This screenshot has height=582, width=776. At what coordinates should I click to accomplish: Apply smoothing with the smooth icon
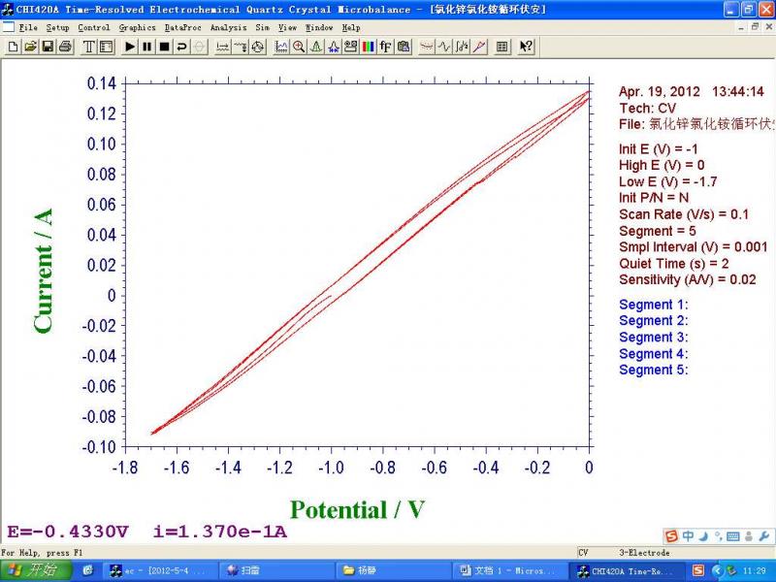pos(427,47)
